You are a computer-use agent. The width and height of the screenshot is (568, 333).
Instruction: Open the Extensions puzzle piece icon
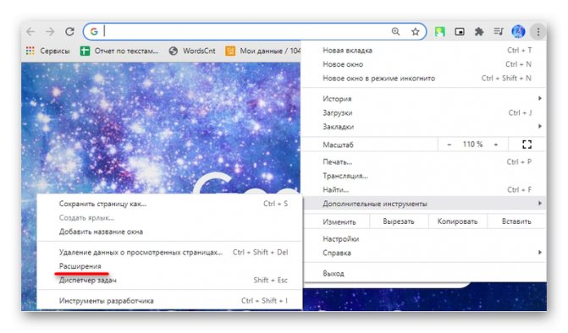(479, 32)
